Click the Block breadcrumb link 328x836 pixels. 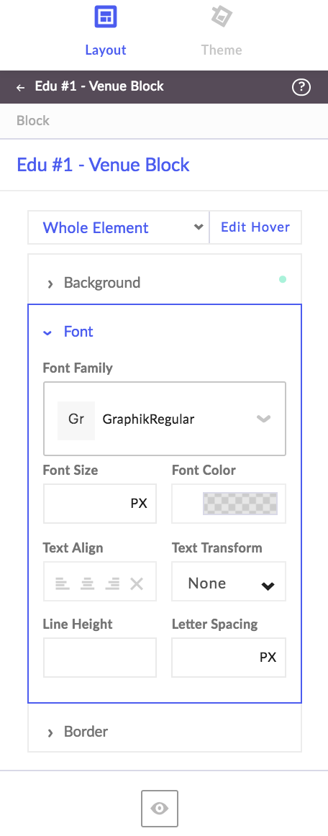pos(33,120)
